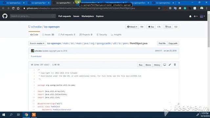Open the stargazers count 1.7k
Viewport: 210px width, 118px height.
click(159, 27)
